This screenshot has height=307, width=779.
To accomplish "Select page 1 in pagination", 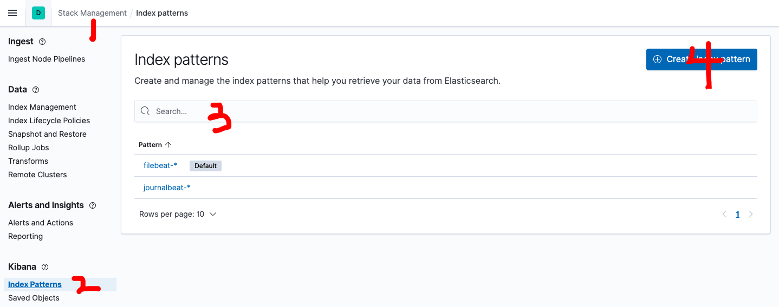I will pyautogui.click(x=737, y=214).
